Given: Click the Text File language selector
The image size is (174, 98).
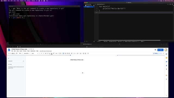Looking at the screenshot, I should click(106, 41).
